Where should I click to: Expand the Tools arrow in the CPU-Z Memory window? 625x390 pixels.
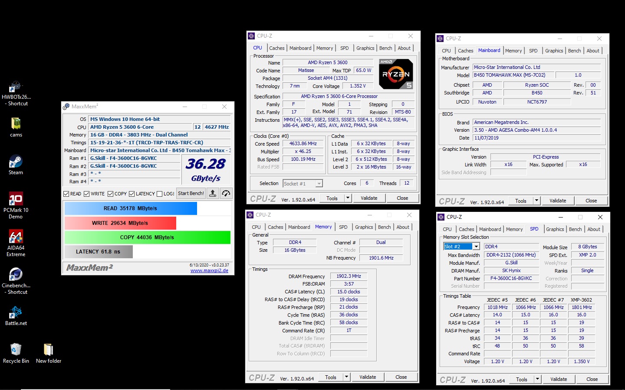pyautogui.click(x=346, y=377)
